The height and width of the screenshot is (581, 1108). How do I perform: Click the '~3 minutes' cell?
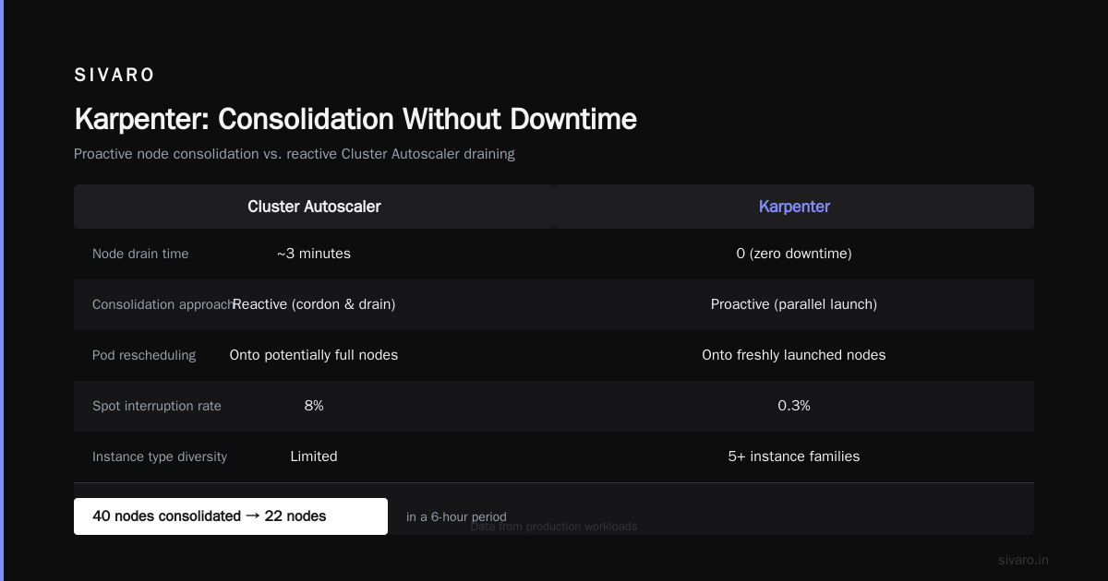[x=314, y=254]
